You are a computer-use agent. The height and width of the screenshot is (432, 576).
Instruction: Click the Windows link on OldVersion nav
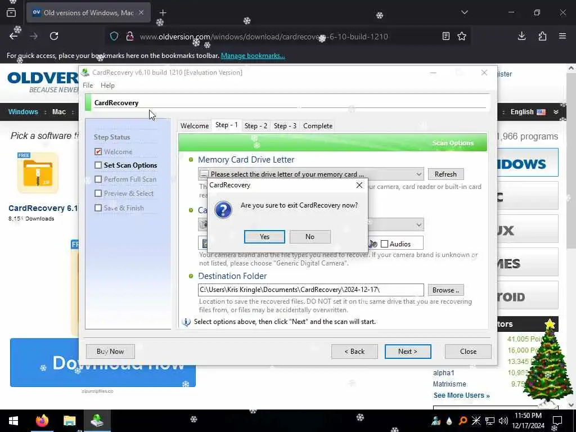(x=23, y=112)
